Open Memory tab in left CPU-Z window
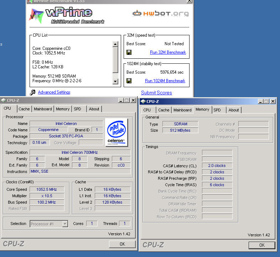This screenshot has width=280, height=257. click(x=63, y=109)
